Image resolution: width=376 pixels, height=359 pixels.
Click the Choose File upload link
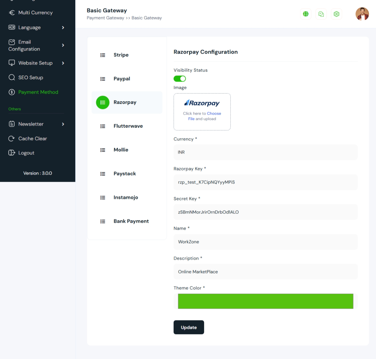tap(214, 113)
